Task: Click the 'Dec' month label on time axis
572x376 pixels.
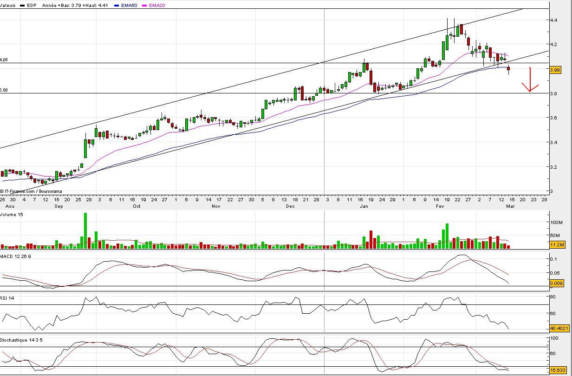Action: (x=290, y=205)
